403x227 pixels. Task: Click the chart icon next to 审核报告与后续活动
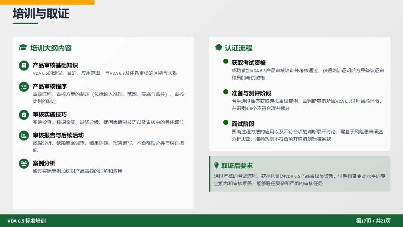[x=24, y=136]
